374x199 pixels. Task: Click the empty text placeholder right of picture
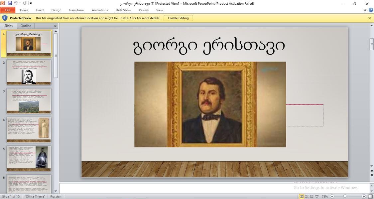(305, 115)
